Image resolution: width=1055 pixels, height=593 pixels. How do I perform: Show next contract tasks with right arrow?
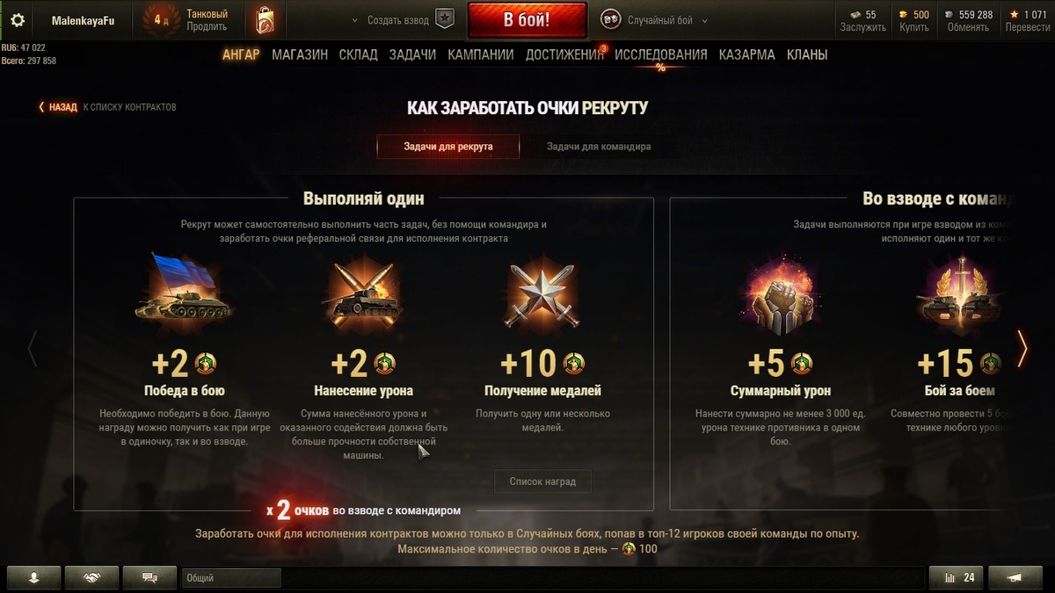[1022, 348]
